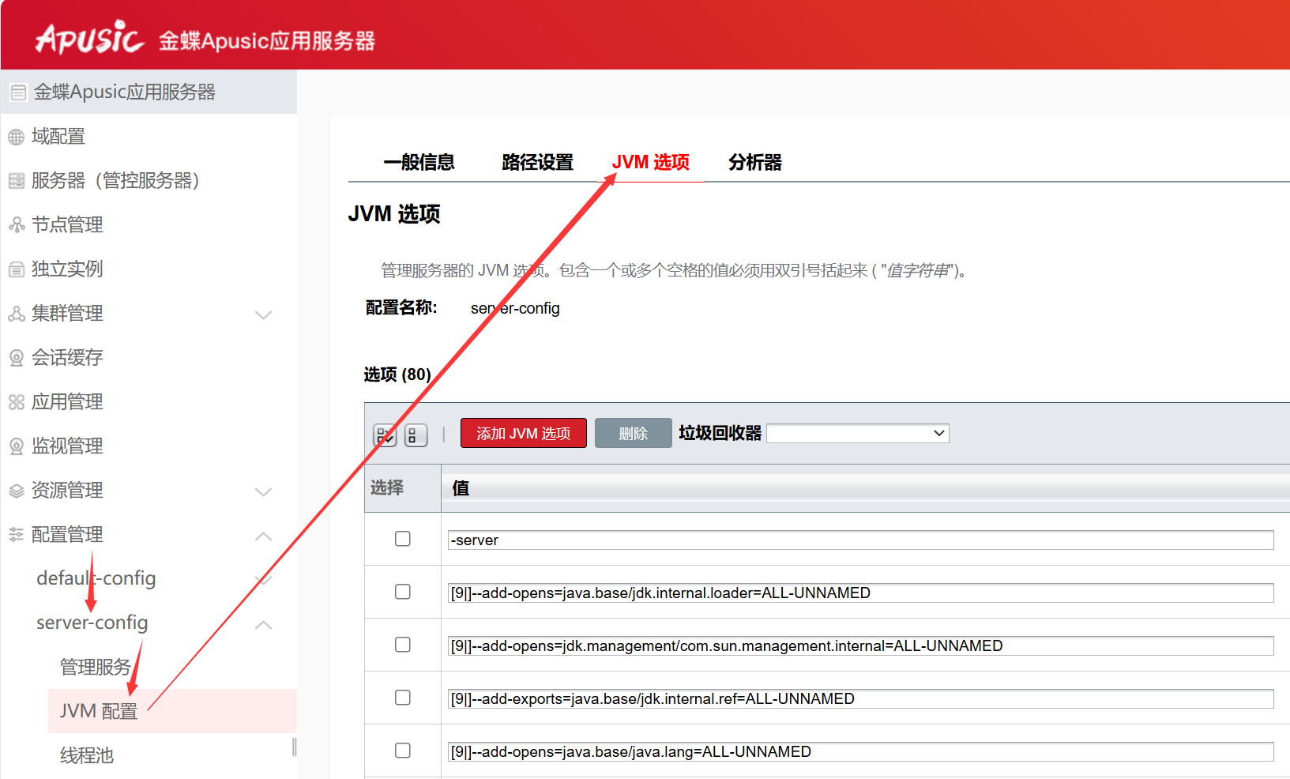Click the globe icon beside 域配置
This screenshot has height=779, width=1290.
click(x=17, y=137)
